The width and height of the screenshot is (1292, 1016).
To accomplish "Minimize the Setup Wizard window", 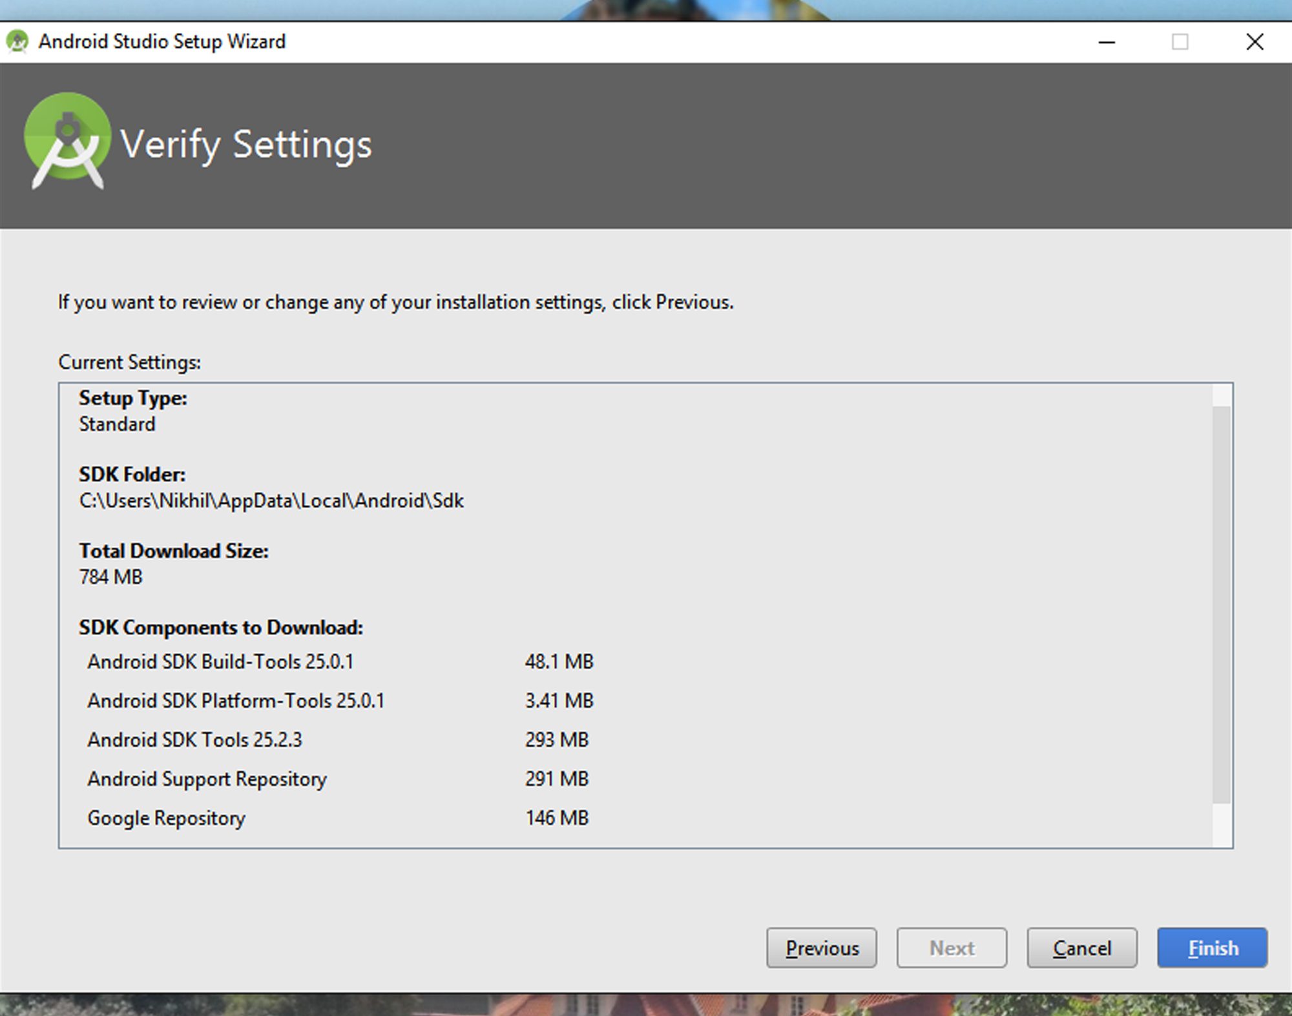I will click(x=1107, y=42).
